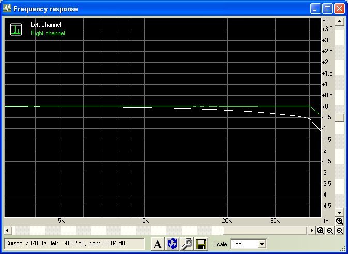348x254 pixels.
Task: Zoom in using the first magnifier in the bottom row
Action: coord(321,231)
